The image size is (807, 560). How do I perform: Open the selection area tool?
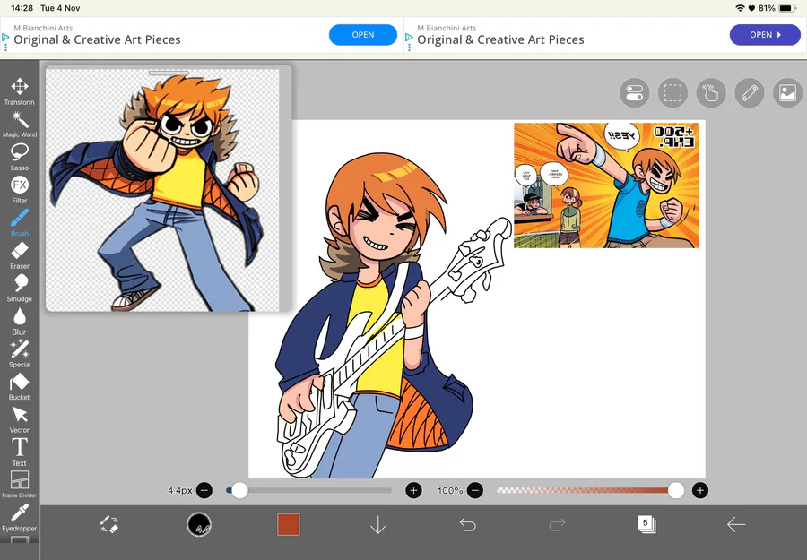(672, 93)
